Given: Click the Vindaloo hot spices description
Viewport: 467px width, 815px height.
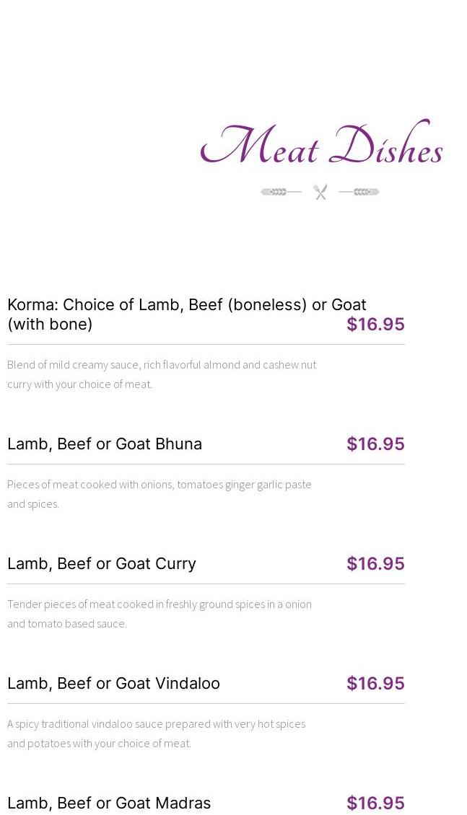Looking at the screenshot, I should pyautogui.click(x=156, y=733).
